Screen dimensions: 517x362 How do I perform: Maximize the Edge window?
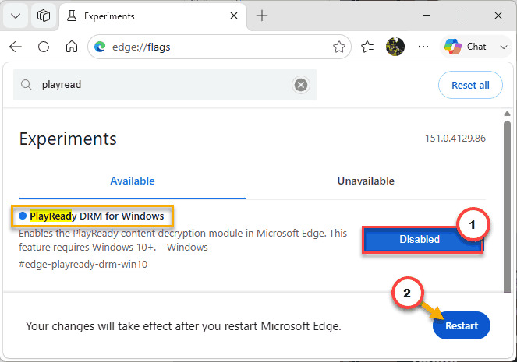(462, 16)
